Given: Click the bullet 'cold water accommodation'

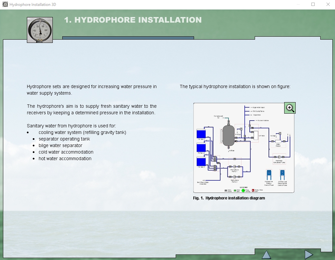Looking at the screenshot, I should 66,152.
